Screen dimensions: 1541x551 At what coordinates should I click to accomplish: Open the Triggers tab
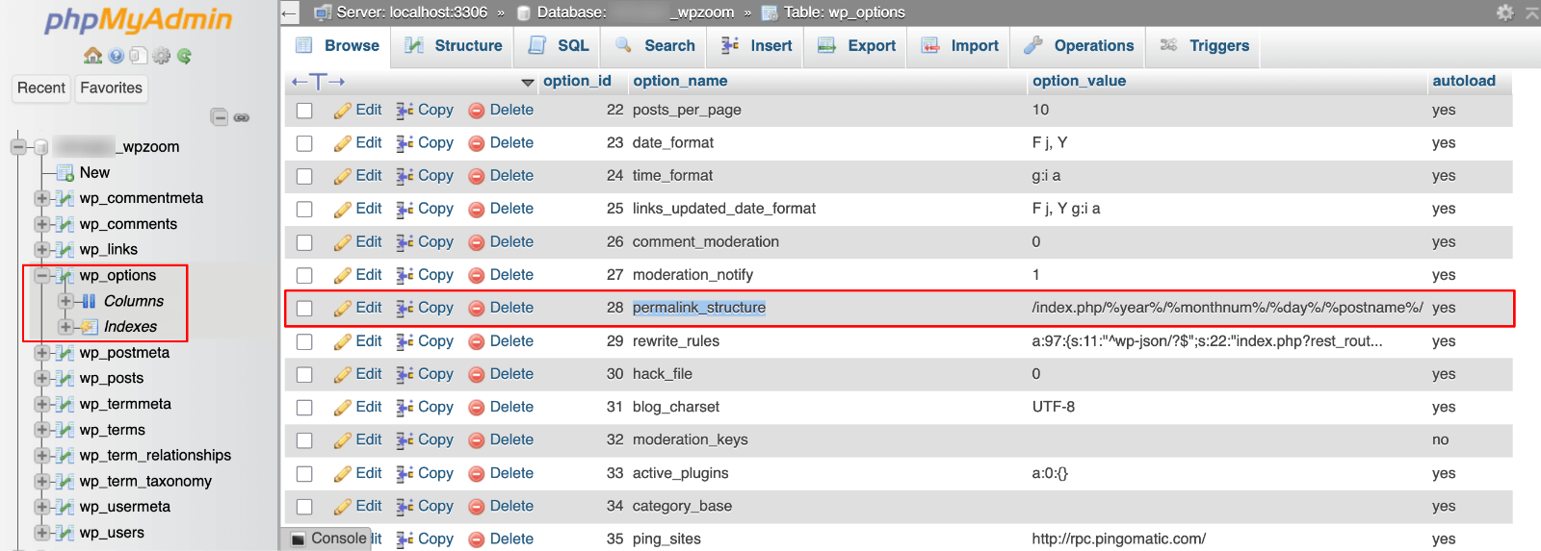point(1204,45)
